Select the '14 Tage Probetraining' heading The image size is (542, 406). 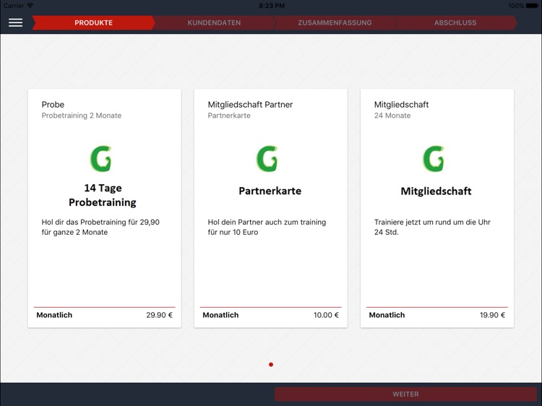pyautogui.click(x=103, y=195)
